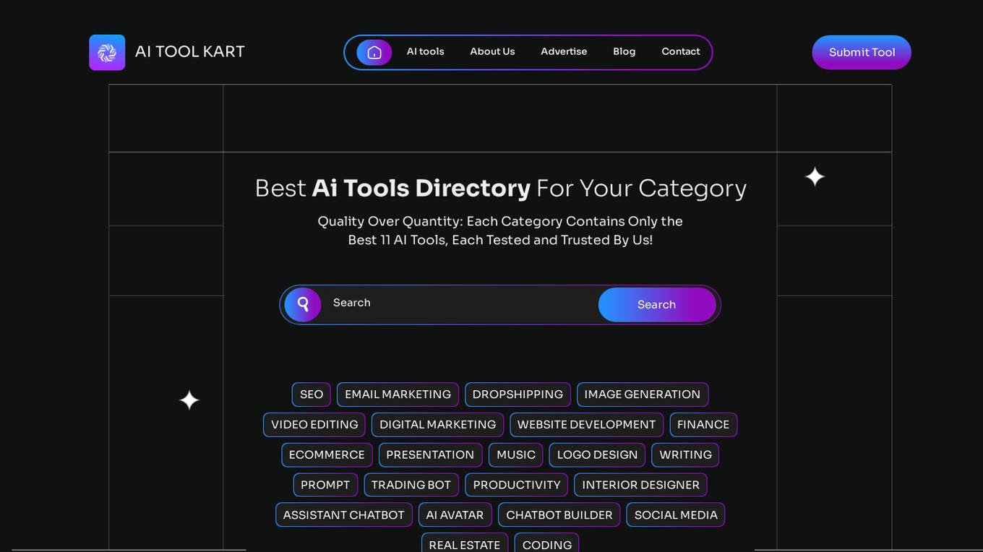Open the INTERIOR DESIGNER category
Viewport: 983px width, 552px height.
tap(640, 486)
